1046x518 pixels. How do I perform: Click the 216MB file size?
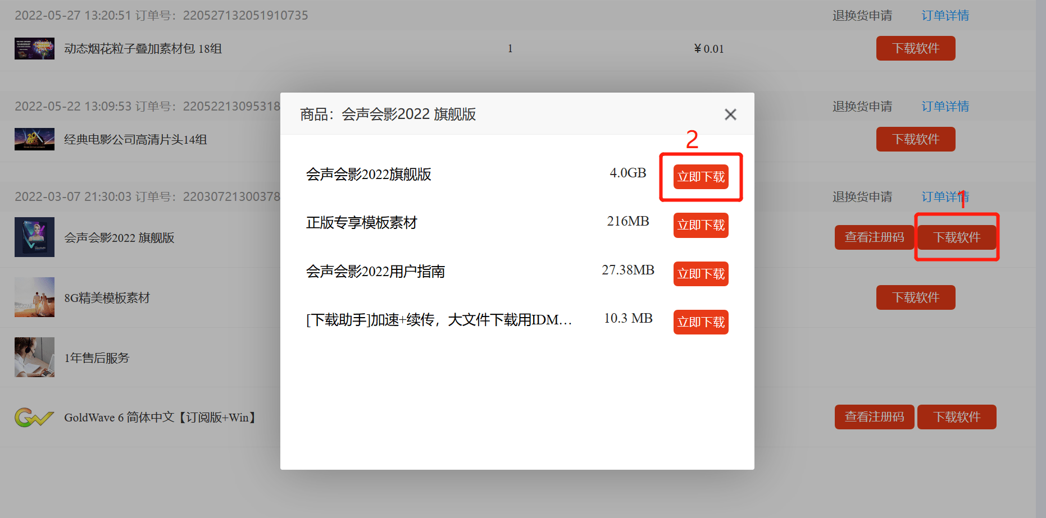click(x=628, y=221)
